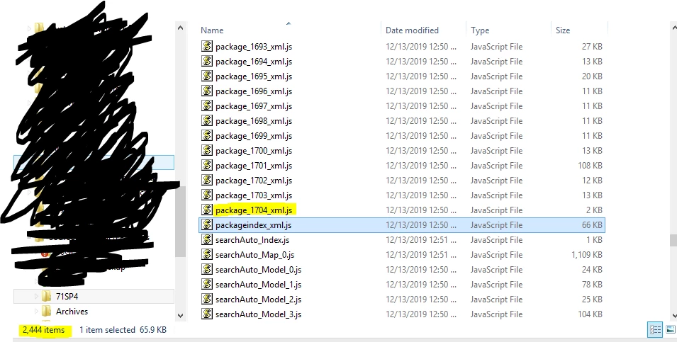The width and height of the screenshot is (677, 342).
Task: Click the navigation pane scrollbar thumb
Action: coord(181,222)
